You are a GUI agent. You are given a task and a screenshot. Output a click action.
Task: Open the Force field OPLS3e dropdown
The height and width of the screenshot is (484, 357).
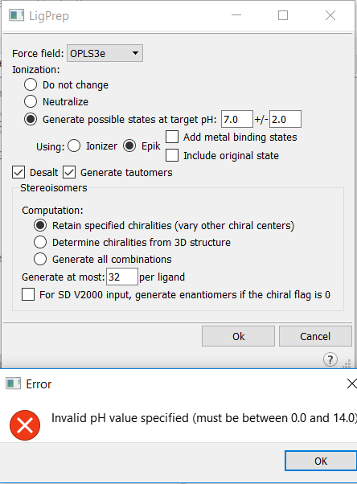coord(105,53)
